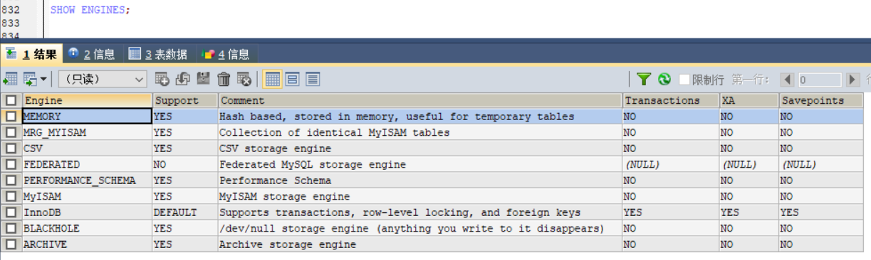Screen dimensions: 871x260
Task: Enable the 限制行 limit rows checkbox
Action: pyautogui.click(x=684, y=79)
